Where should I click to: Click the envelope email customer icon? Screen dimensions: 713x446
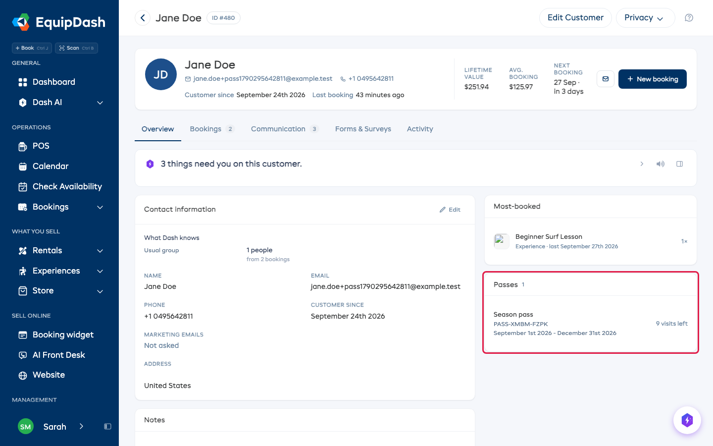point(606,79)
